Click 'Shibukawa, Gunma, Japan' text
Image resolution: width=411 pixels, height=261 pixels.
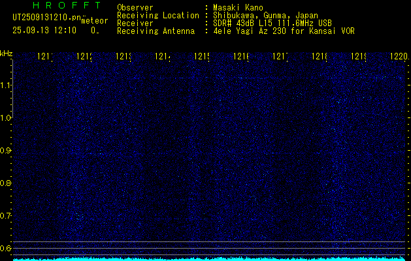265,16
